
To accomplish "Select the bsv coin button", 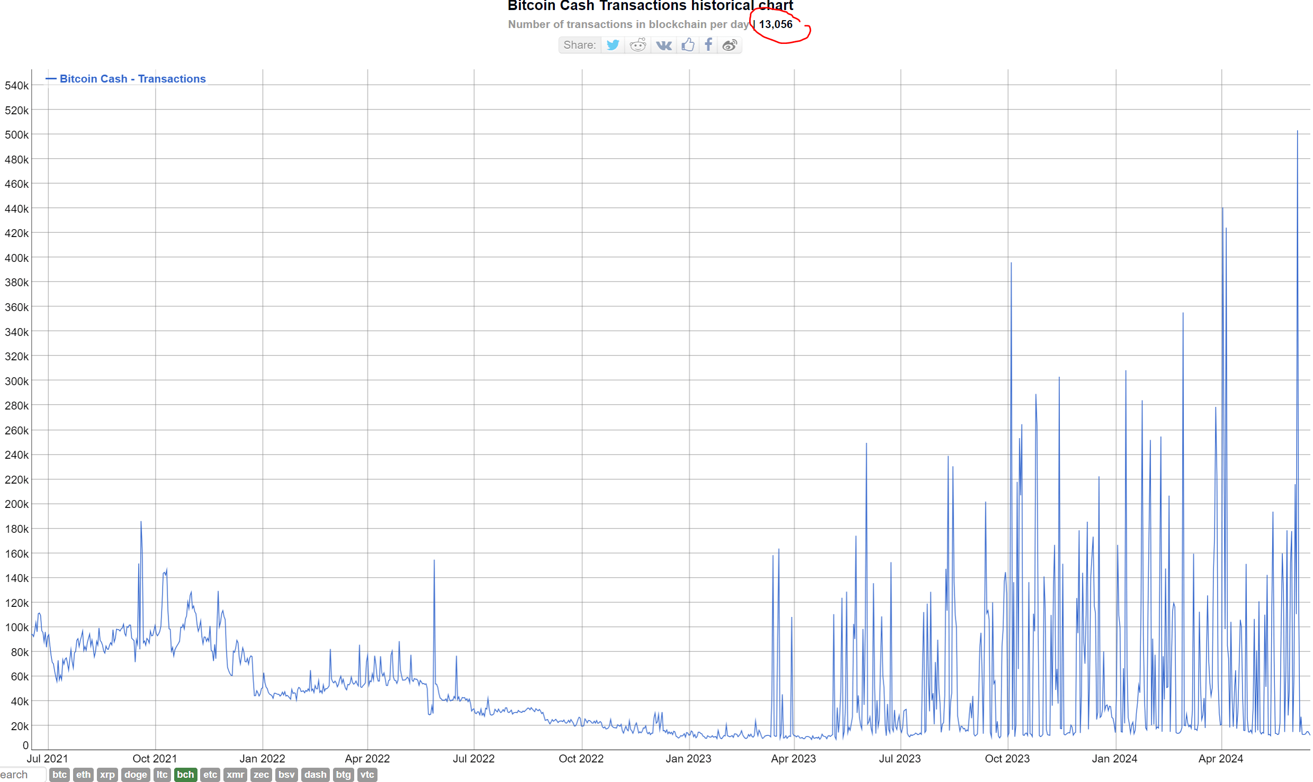I will 286,775.
